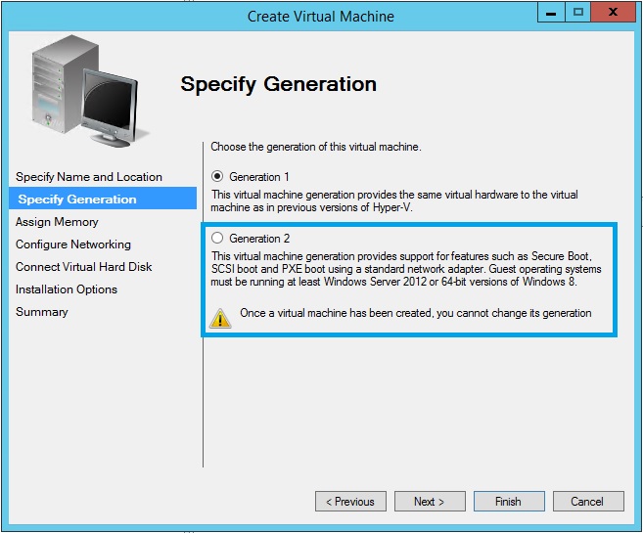Open the highlighted Specify Generation step

pos(77,200)
